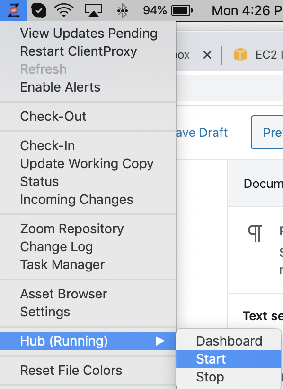The image size is (283, 389).
Task: Click the Save Draft link
Action: 202,133
